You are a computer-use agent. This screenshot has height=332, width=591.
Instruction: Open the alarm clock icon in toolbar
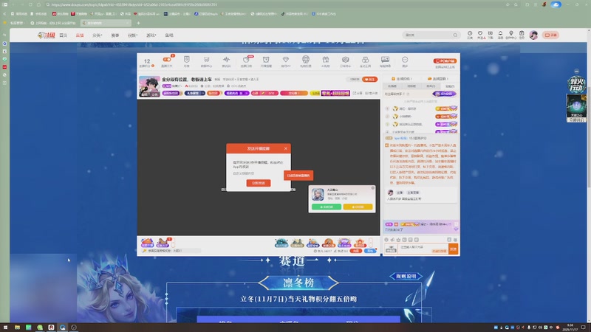[266, 60]
